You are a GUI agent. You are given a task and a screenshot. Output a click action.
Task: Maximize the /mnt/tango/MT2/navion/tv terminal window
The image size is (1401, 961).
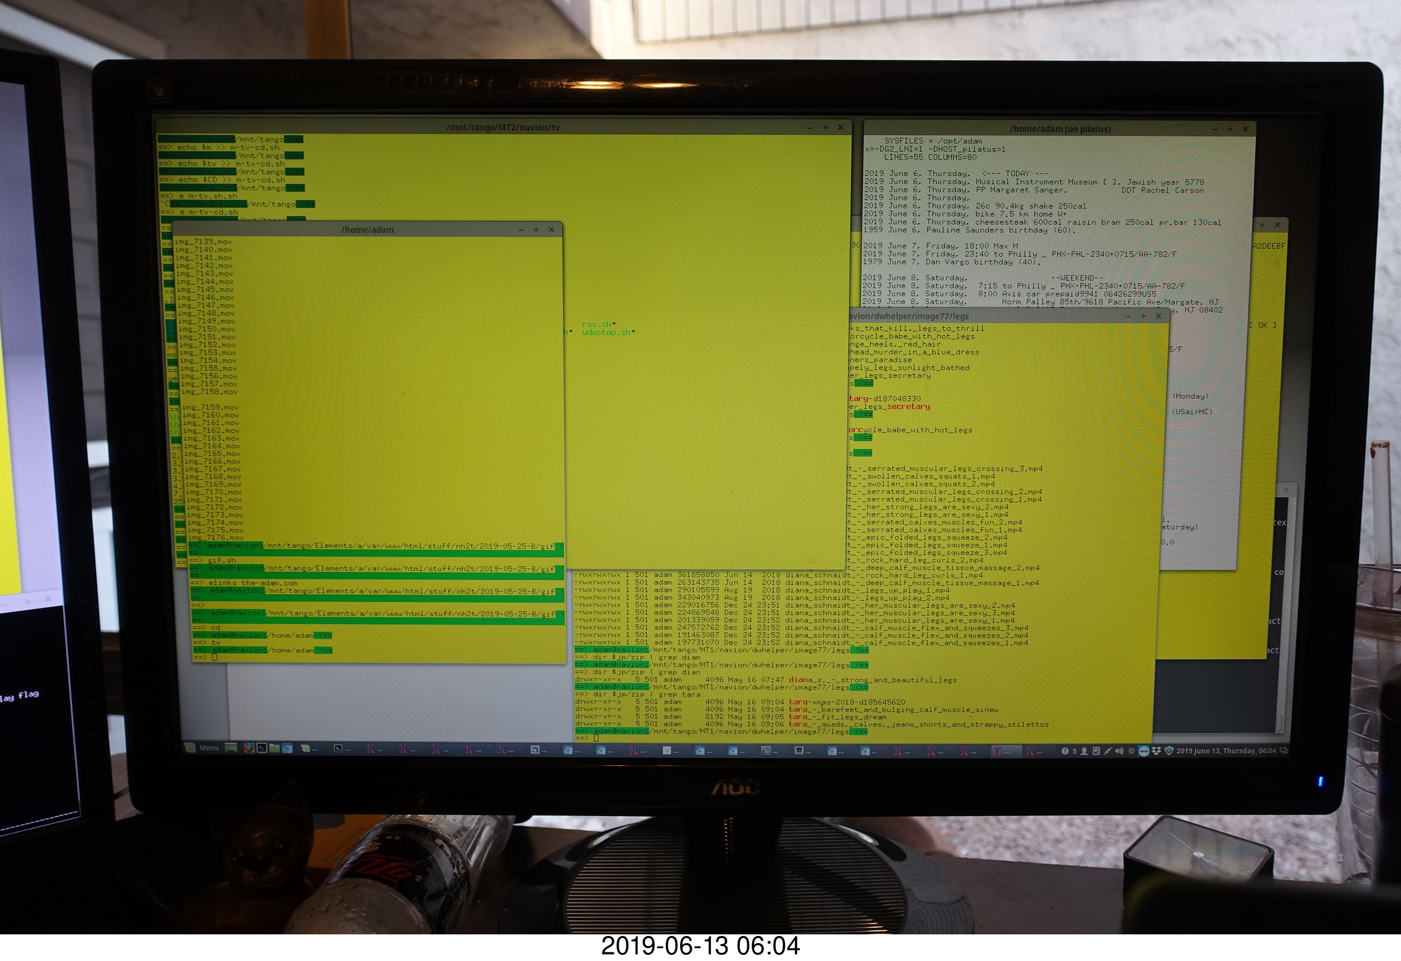825,127
